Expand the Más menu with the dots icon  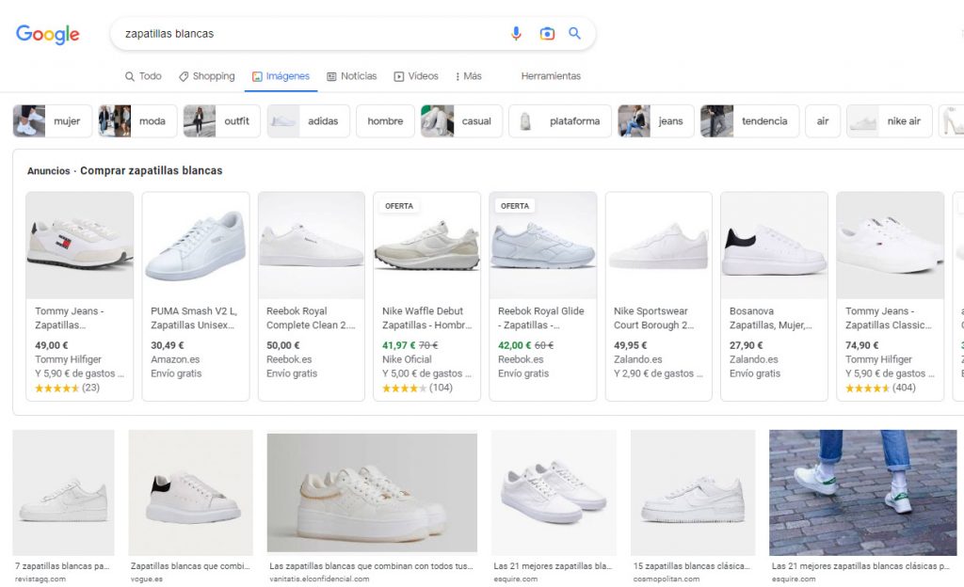459,76
